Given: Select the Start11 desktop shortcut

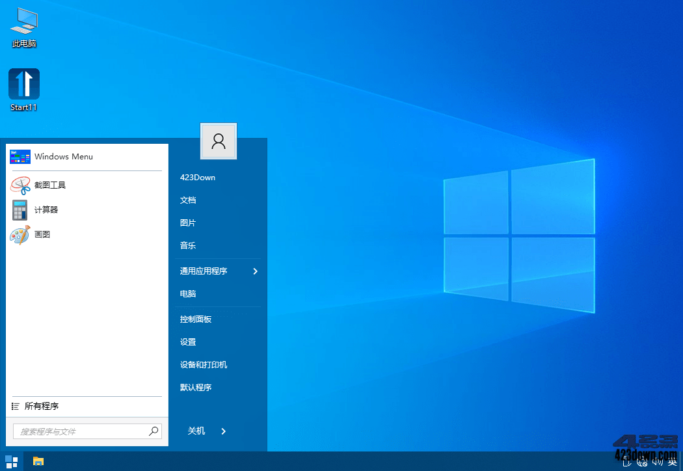Looking at the screenshot, I should [24, 90].
